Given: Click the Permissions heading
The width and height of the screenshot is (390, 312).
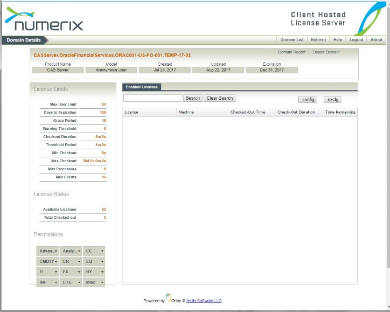Looking at the screenshot, I should pyautogui.click(x=48, y=234).
